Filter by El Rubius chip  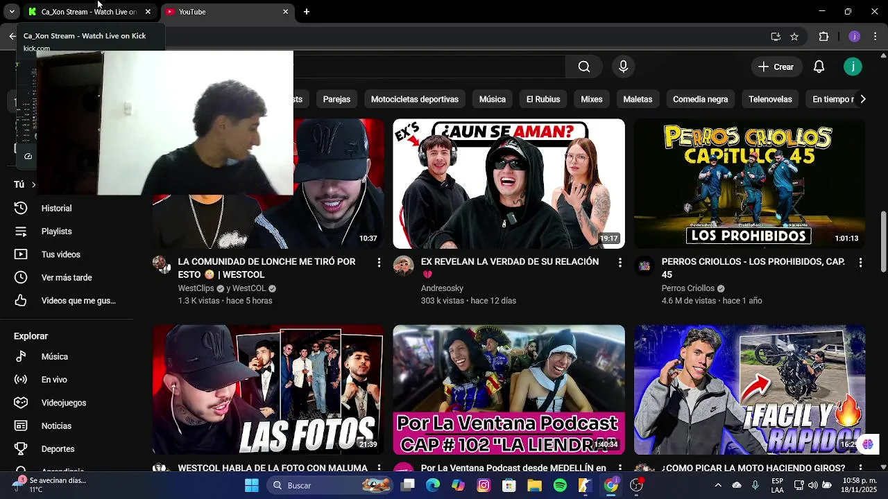point(543,99)
